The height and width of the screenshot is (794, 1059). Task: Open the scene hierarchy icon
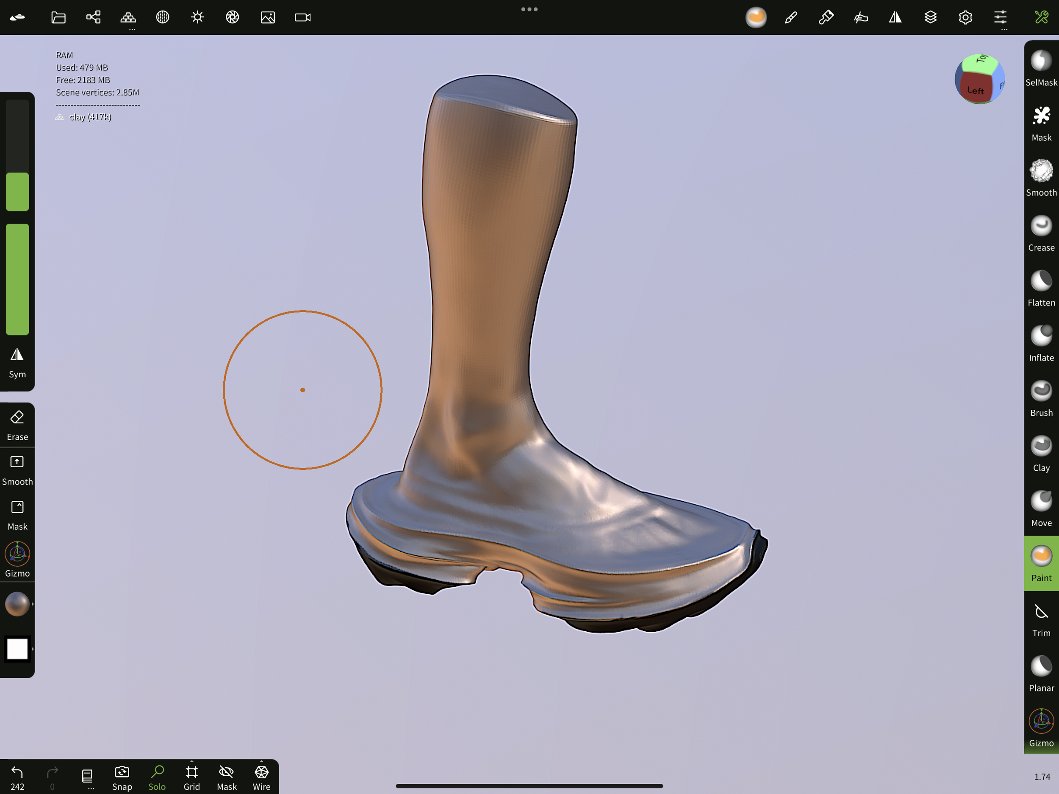(93, 17)
